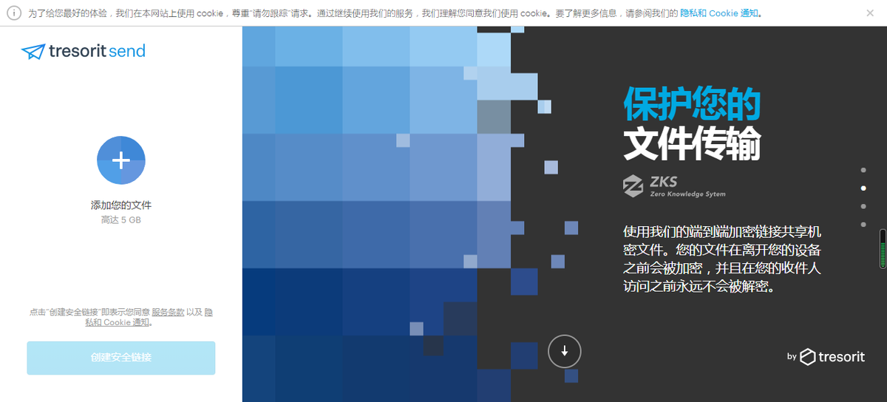Click the ZKS Zero Knowledge System logo
Screen dimensions: 887x402
tap(674, 186)
